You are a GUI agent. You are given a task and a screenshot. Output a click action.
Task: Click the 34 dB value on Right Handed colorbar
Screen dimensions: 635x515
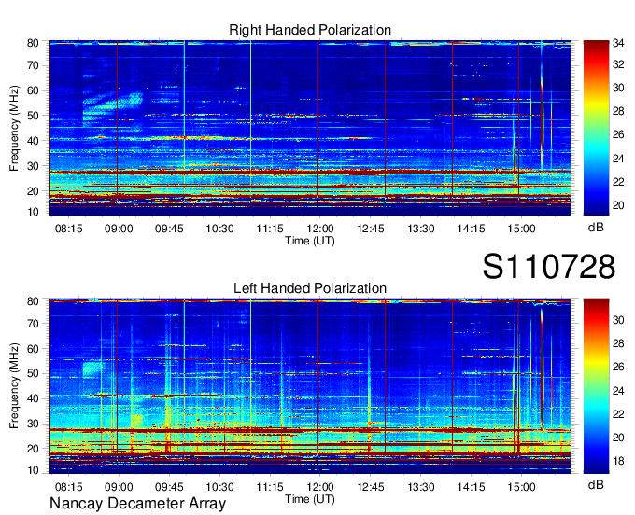click(x=618, y=43)
